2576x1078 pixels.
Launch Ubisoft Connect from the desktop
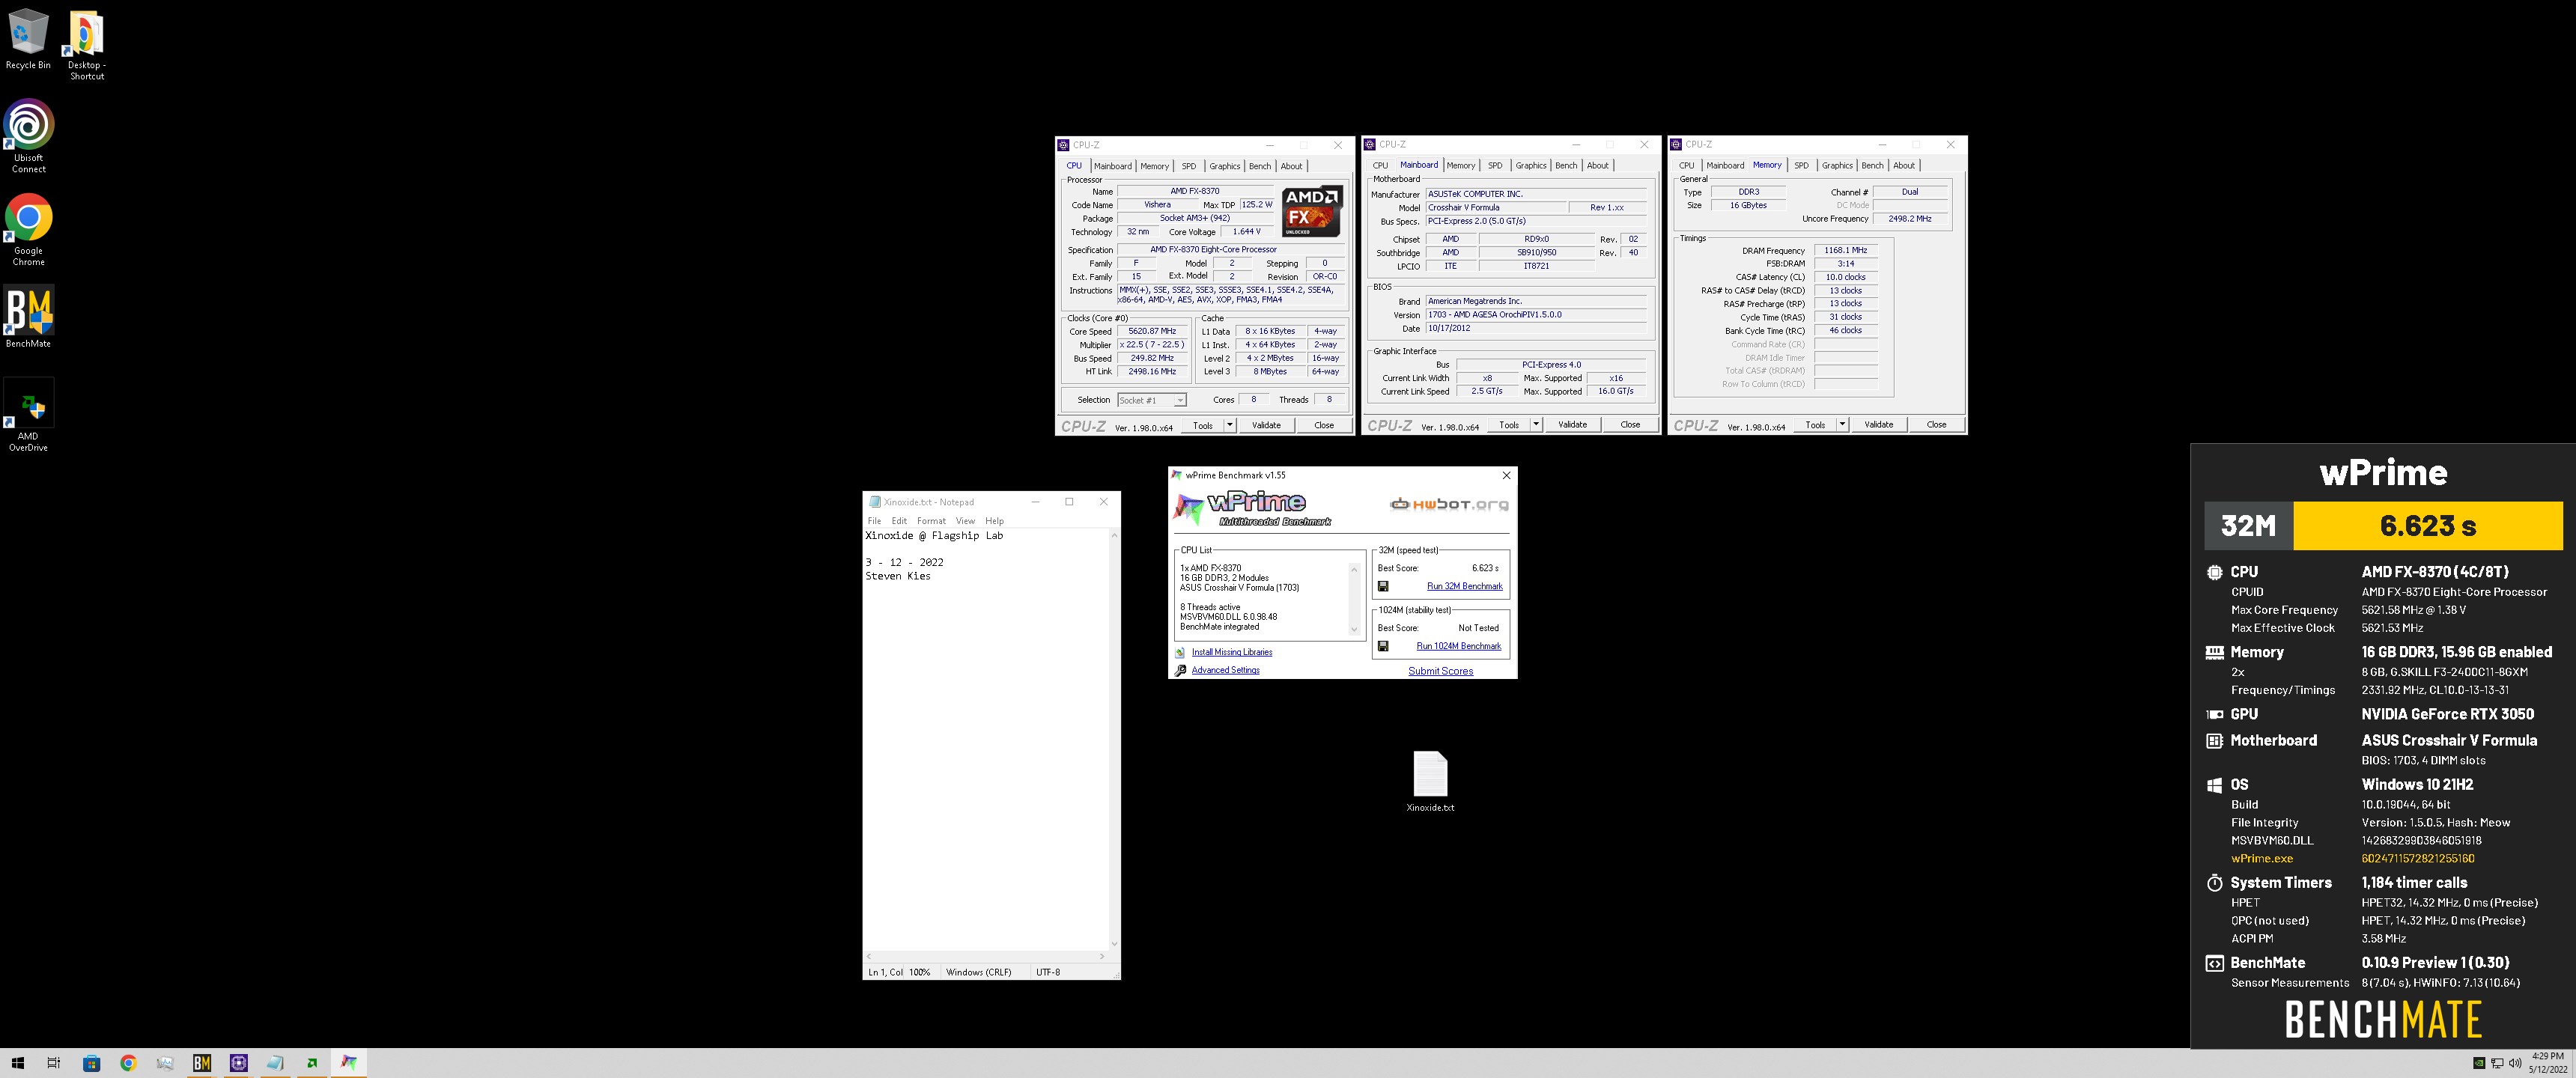(x=28, y=136)
